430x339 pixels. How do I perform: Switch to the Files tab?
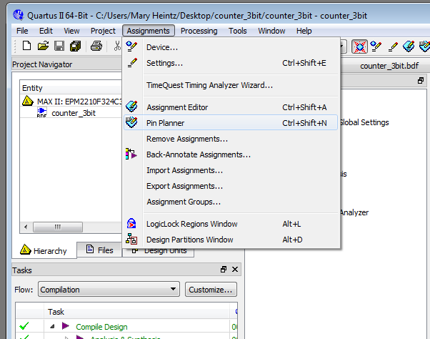click(x=99, y=250)
